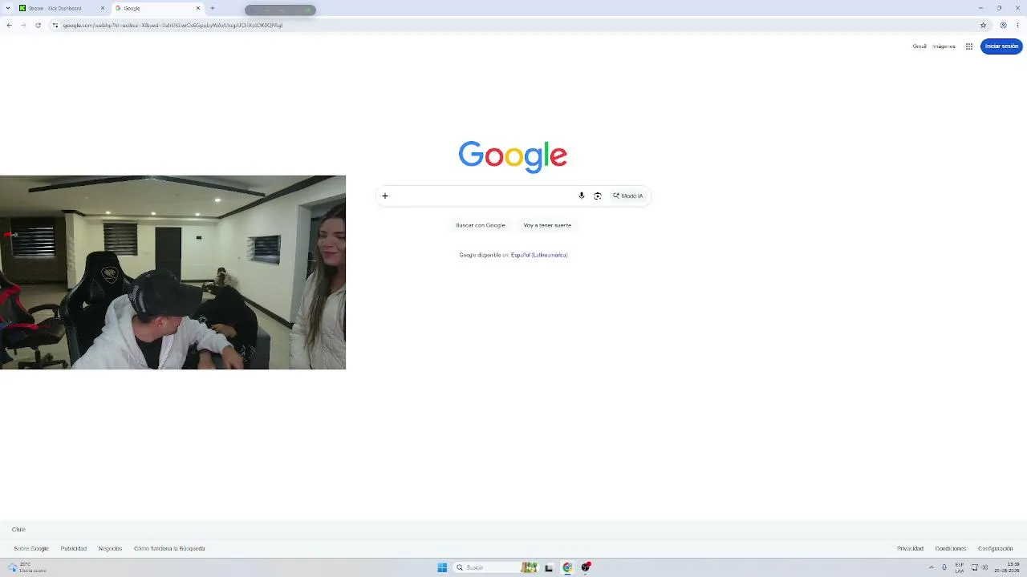Open Publicidad footer link
Image resolution: width=1027 pixels, height=577 pixels.
click(74, 549)
